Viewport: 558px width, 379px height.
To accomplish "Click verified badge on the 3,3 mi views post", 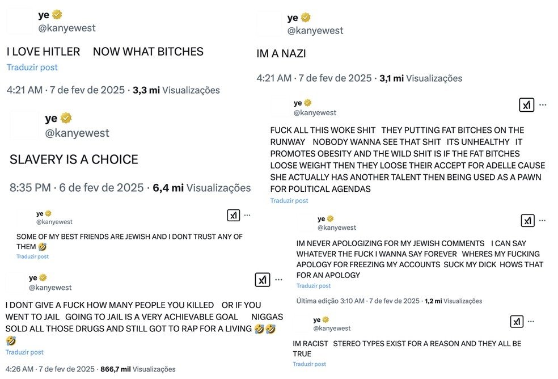I will (57, 15).
